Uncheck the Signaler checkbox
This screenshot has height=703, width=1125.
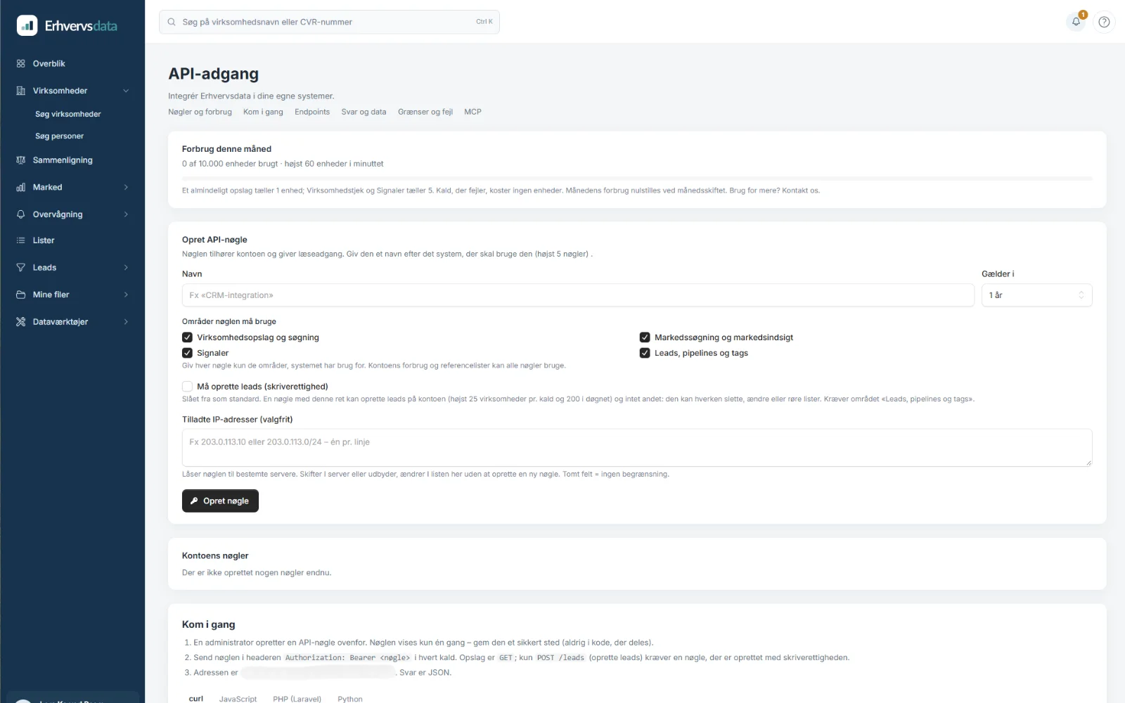[x=187, y=353]
